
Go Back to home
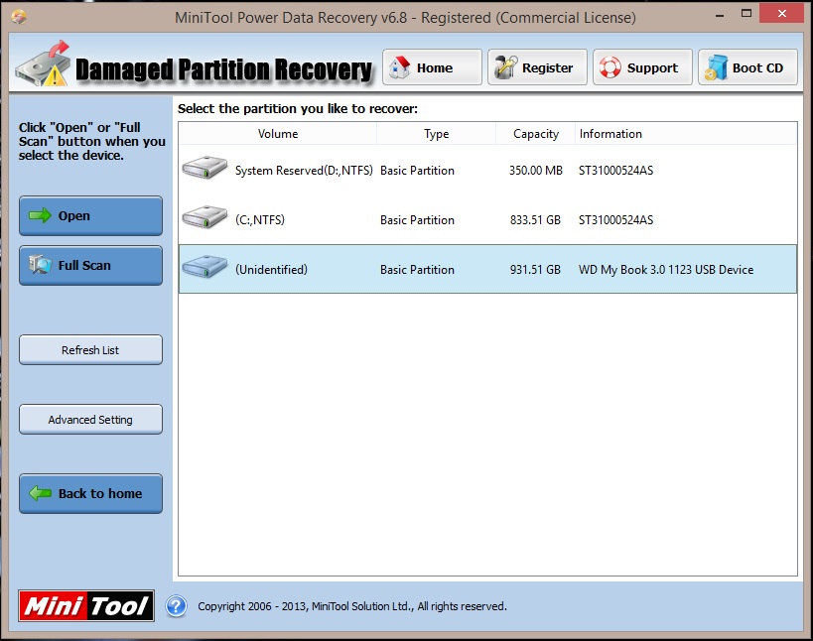point(90,493)
